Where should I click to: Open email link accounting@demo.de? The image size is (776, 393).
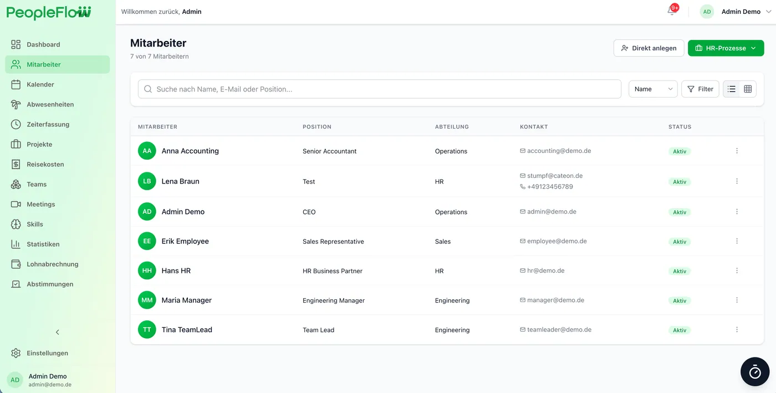pyautogui.click(x=559, y=151)
